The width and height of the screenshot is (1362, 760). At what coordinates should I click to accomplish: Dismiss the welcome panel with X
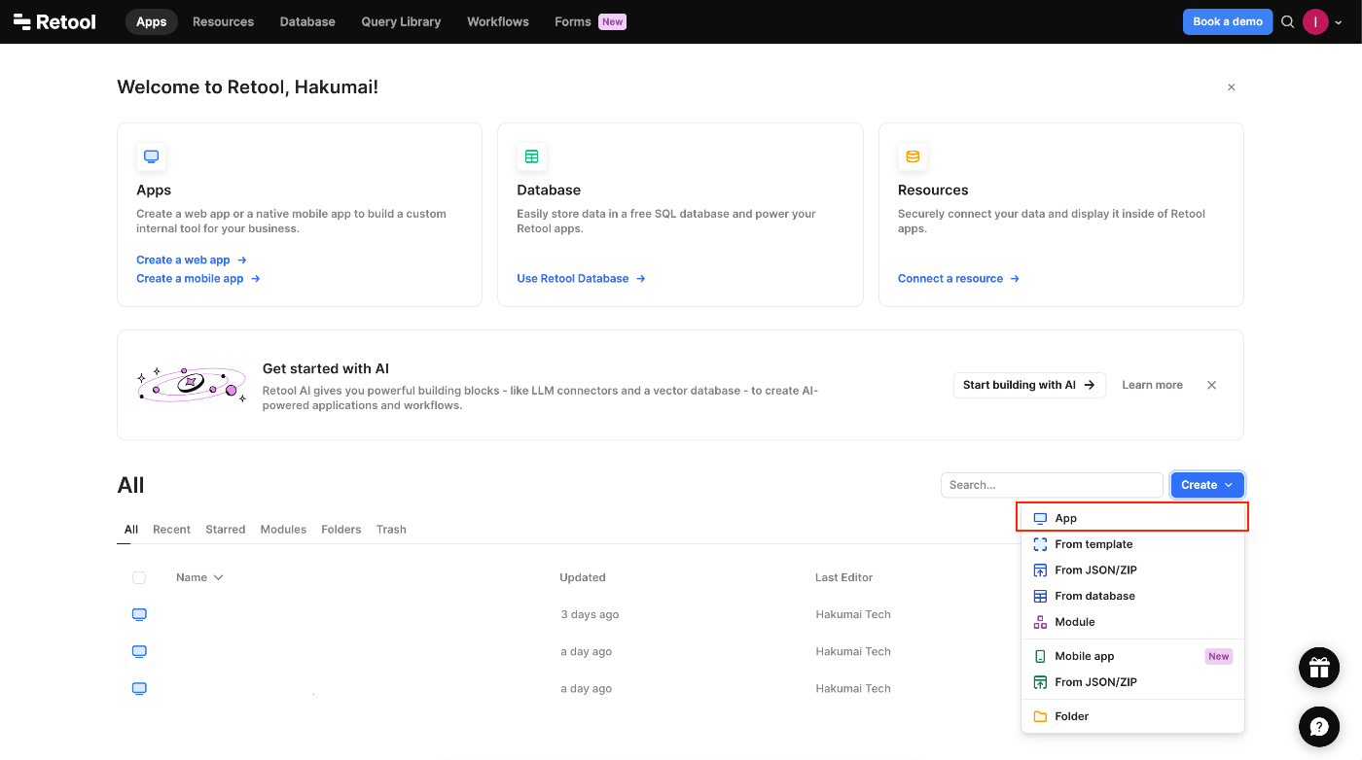pyautogui.click(x=1231, y=87)
